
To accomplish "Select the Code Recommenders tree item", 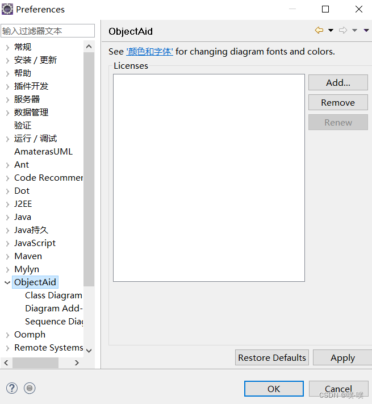I will [x=48, y=178].
